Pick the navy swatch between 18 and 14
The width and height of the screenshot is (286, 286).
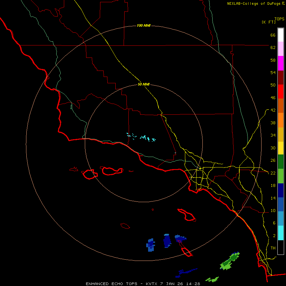point(281,190)
